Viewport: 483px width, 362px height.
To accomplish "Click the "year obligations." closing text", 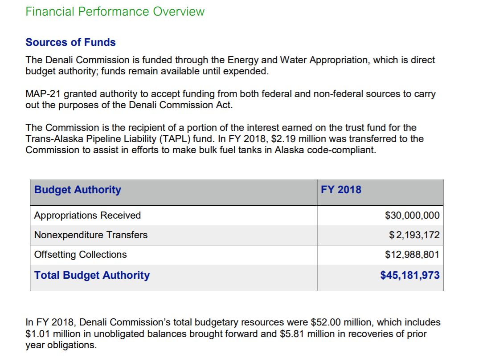I will click(x=61, y=345).
